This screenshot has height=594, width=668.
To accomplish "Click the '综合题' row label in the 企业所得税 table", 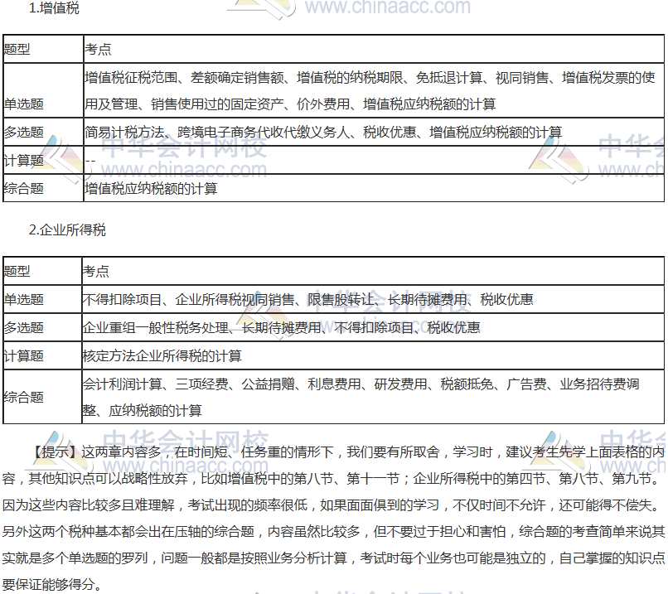I will pyautogui.click(x=24, y=397).
